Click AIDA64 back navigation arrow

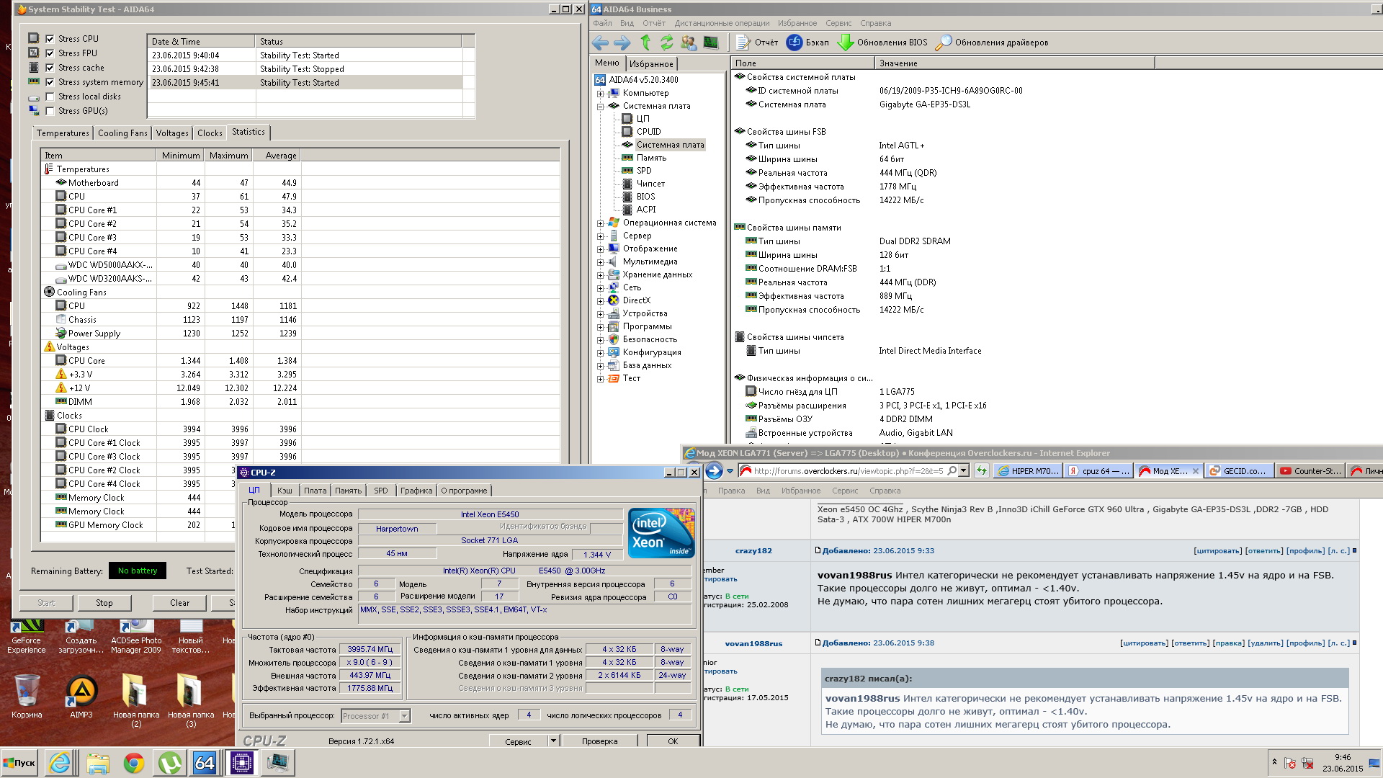(600, 43)
